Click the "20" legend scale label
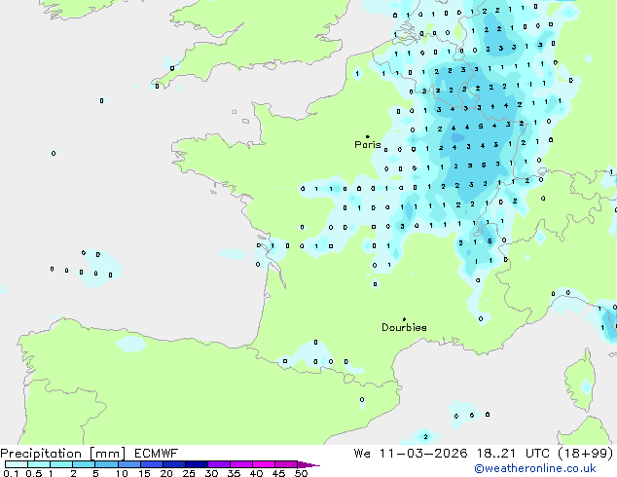Viewport: 617px width, 477px height. (166, 473)
